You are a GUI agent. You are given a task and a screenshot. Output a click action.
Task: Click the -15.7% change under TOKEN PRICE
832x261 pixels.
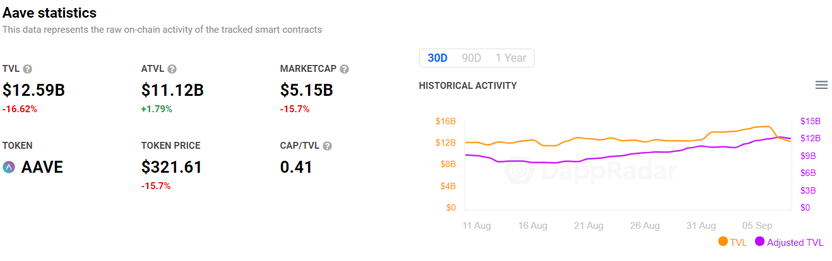tap(156, 186)
